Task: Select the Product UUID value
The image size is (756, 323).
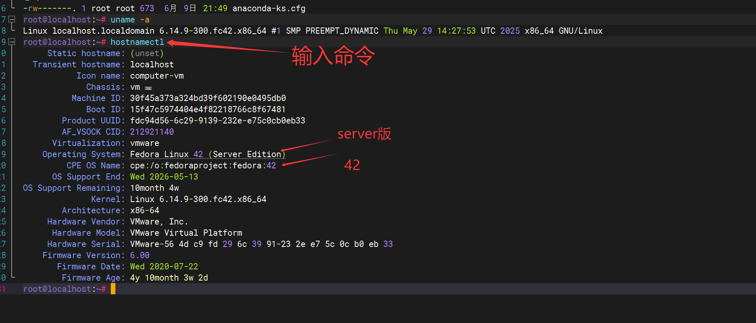Action: pos(218,121)
